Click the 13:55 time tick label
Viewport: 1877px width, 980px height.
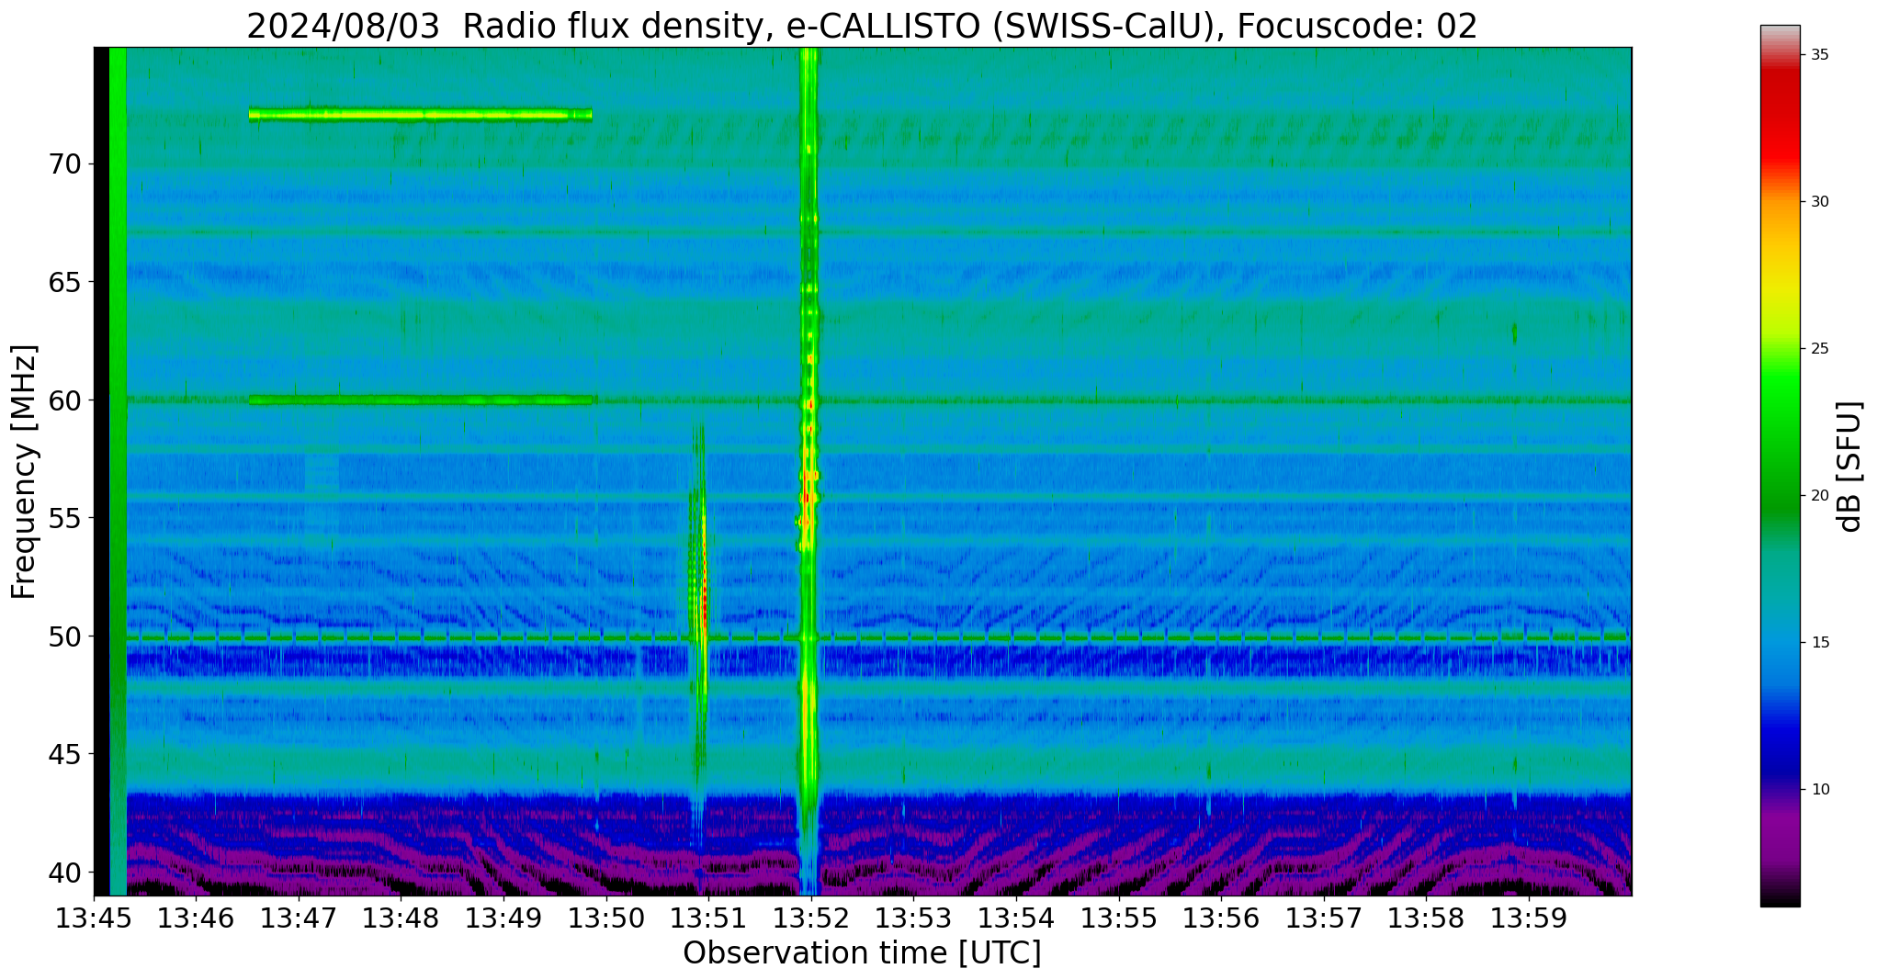(1118, 918)
